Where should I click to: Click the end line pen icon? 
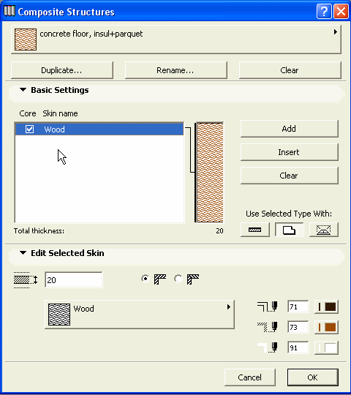[268, 306]
